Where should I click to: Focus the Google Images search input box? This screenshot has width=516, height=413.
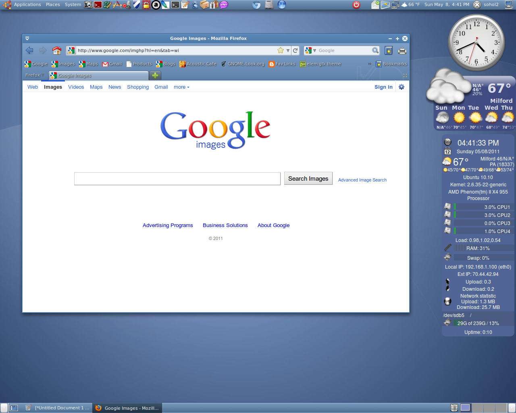point(177,179)
